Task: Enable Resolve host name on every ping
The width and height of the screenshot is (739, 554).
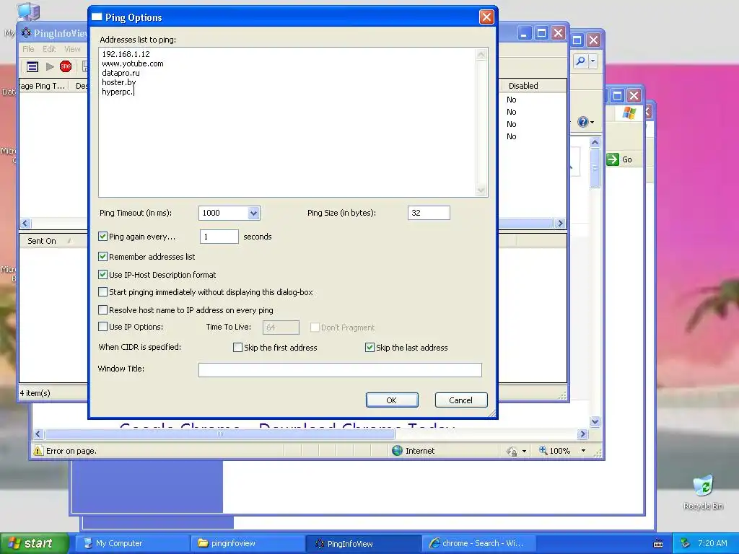Action: click(x=102, y=309)
